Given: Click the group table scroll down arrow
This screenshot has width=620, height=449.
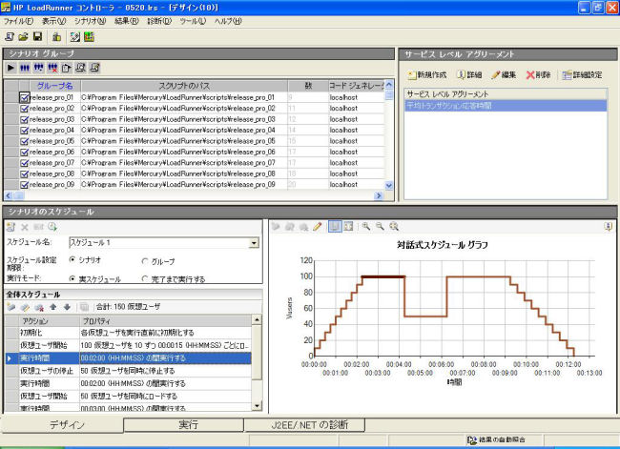Looking at the screenshot, I should pos(388,185).
